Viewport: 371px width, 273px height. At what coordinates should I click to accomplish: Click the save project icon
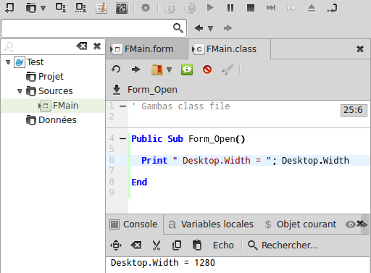coord(60,8)
